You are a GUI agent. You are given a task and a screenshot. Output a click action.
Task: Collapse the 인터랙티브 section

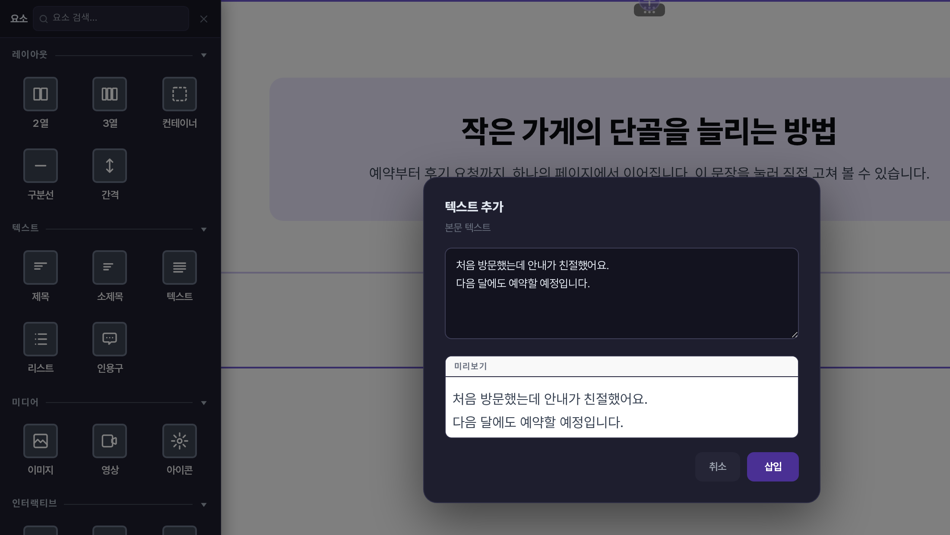[x=204, y=505]
